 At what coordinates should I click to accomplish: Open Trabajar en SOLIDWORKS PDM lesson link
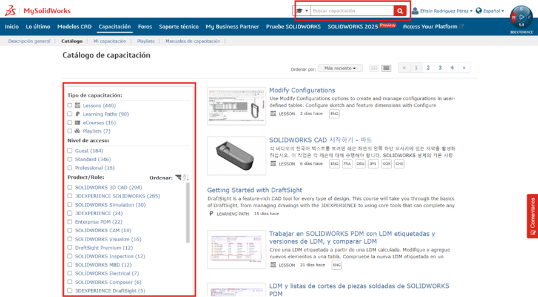point(352,238)
